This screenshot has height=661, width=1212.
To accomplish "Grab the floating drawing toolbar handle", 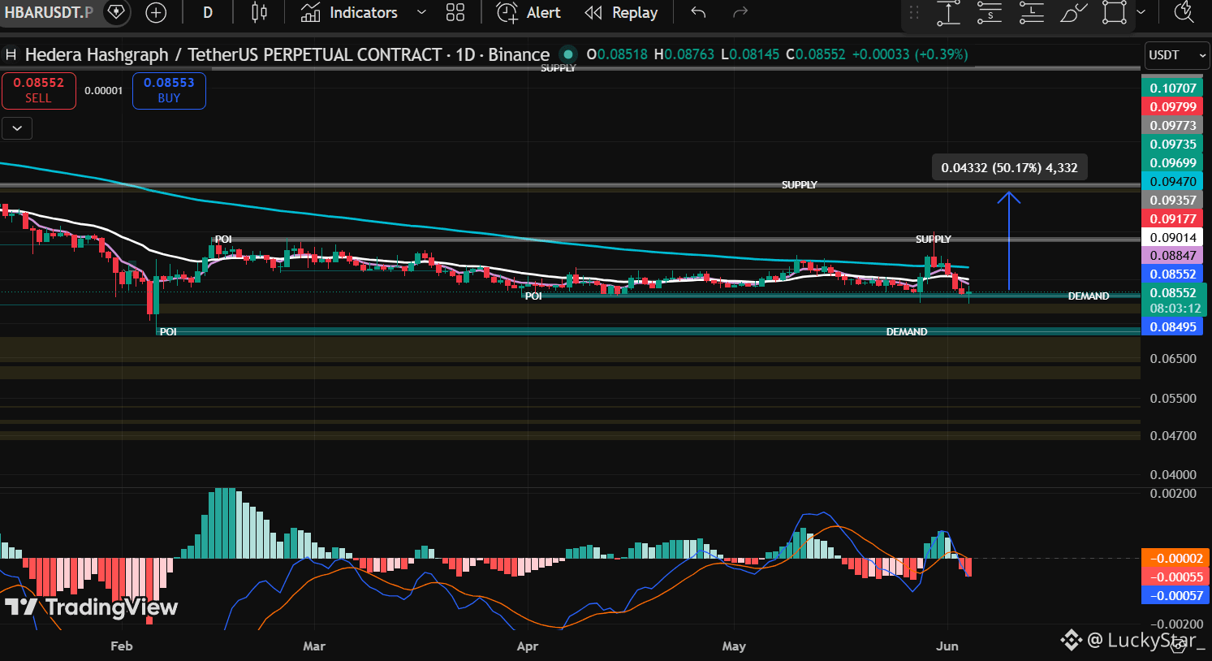I will (914, 13).
